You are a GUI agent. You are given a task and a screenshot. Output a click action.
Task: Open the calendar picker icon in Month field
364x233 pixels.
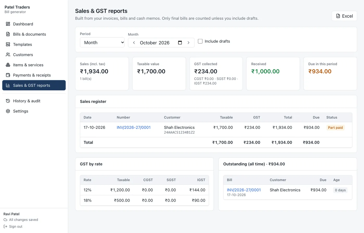[x=180, y=43]
